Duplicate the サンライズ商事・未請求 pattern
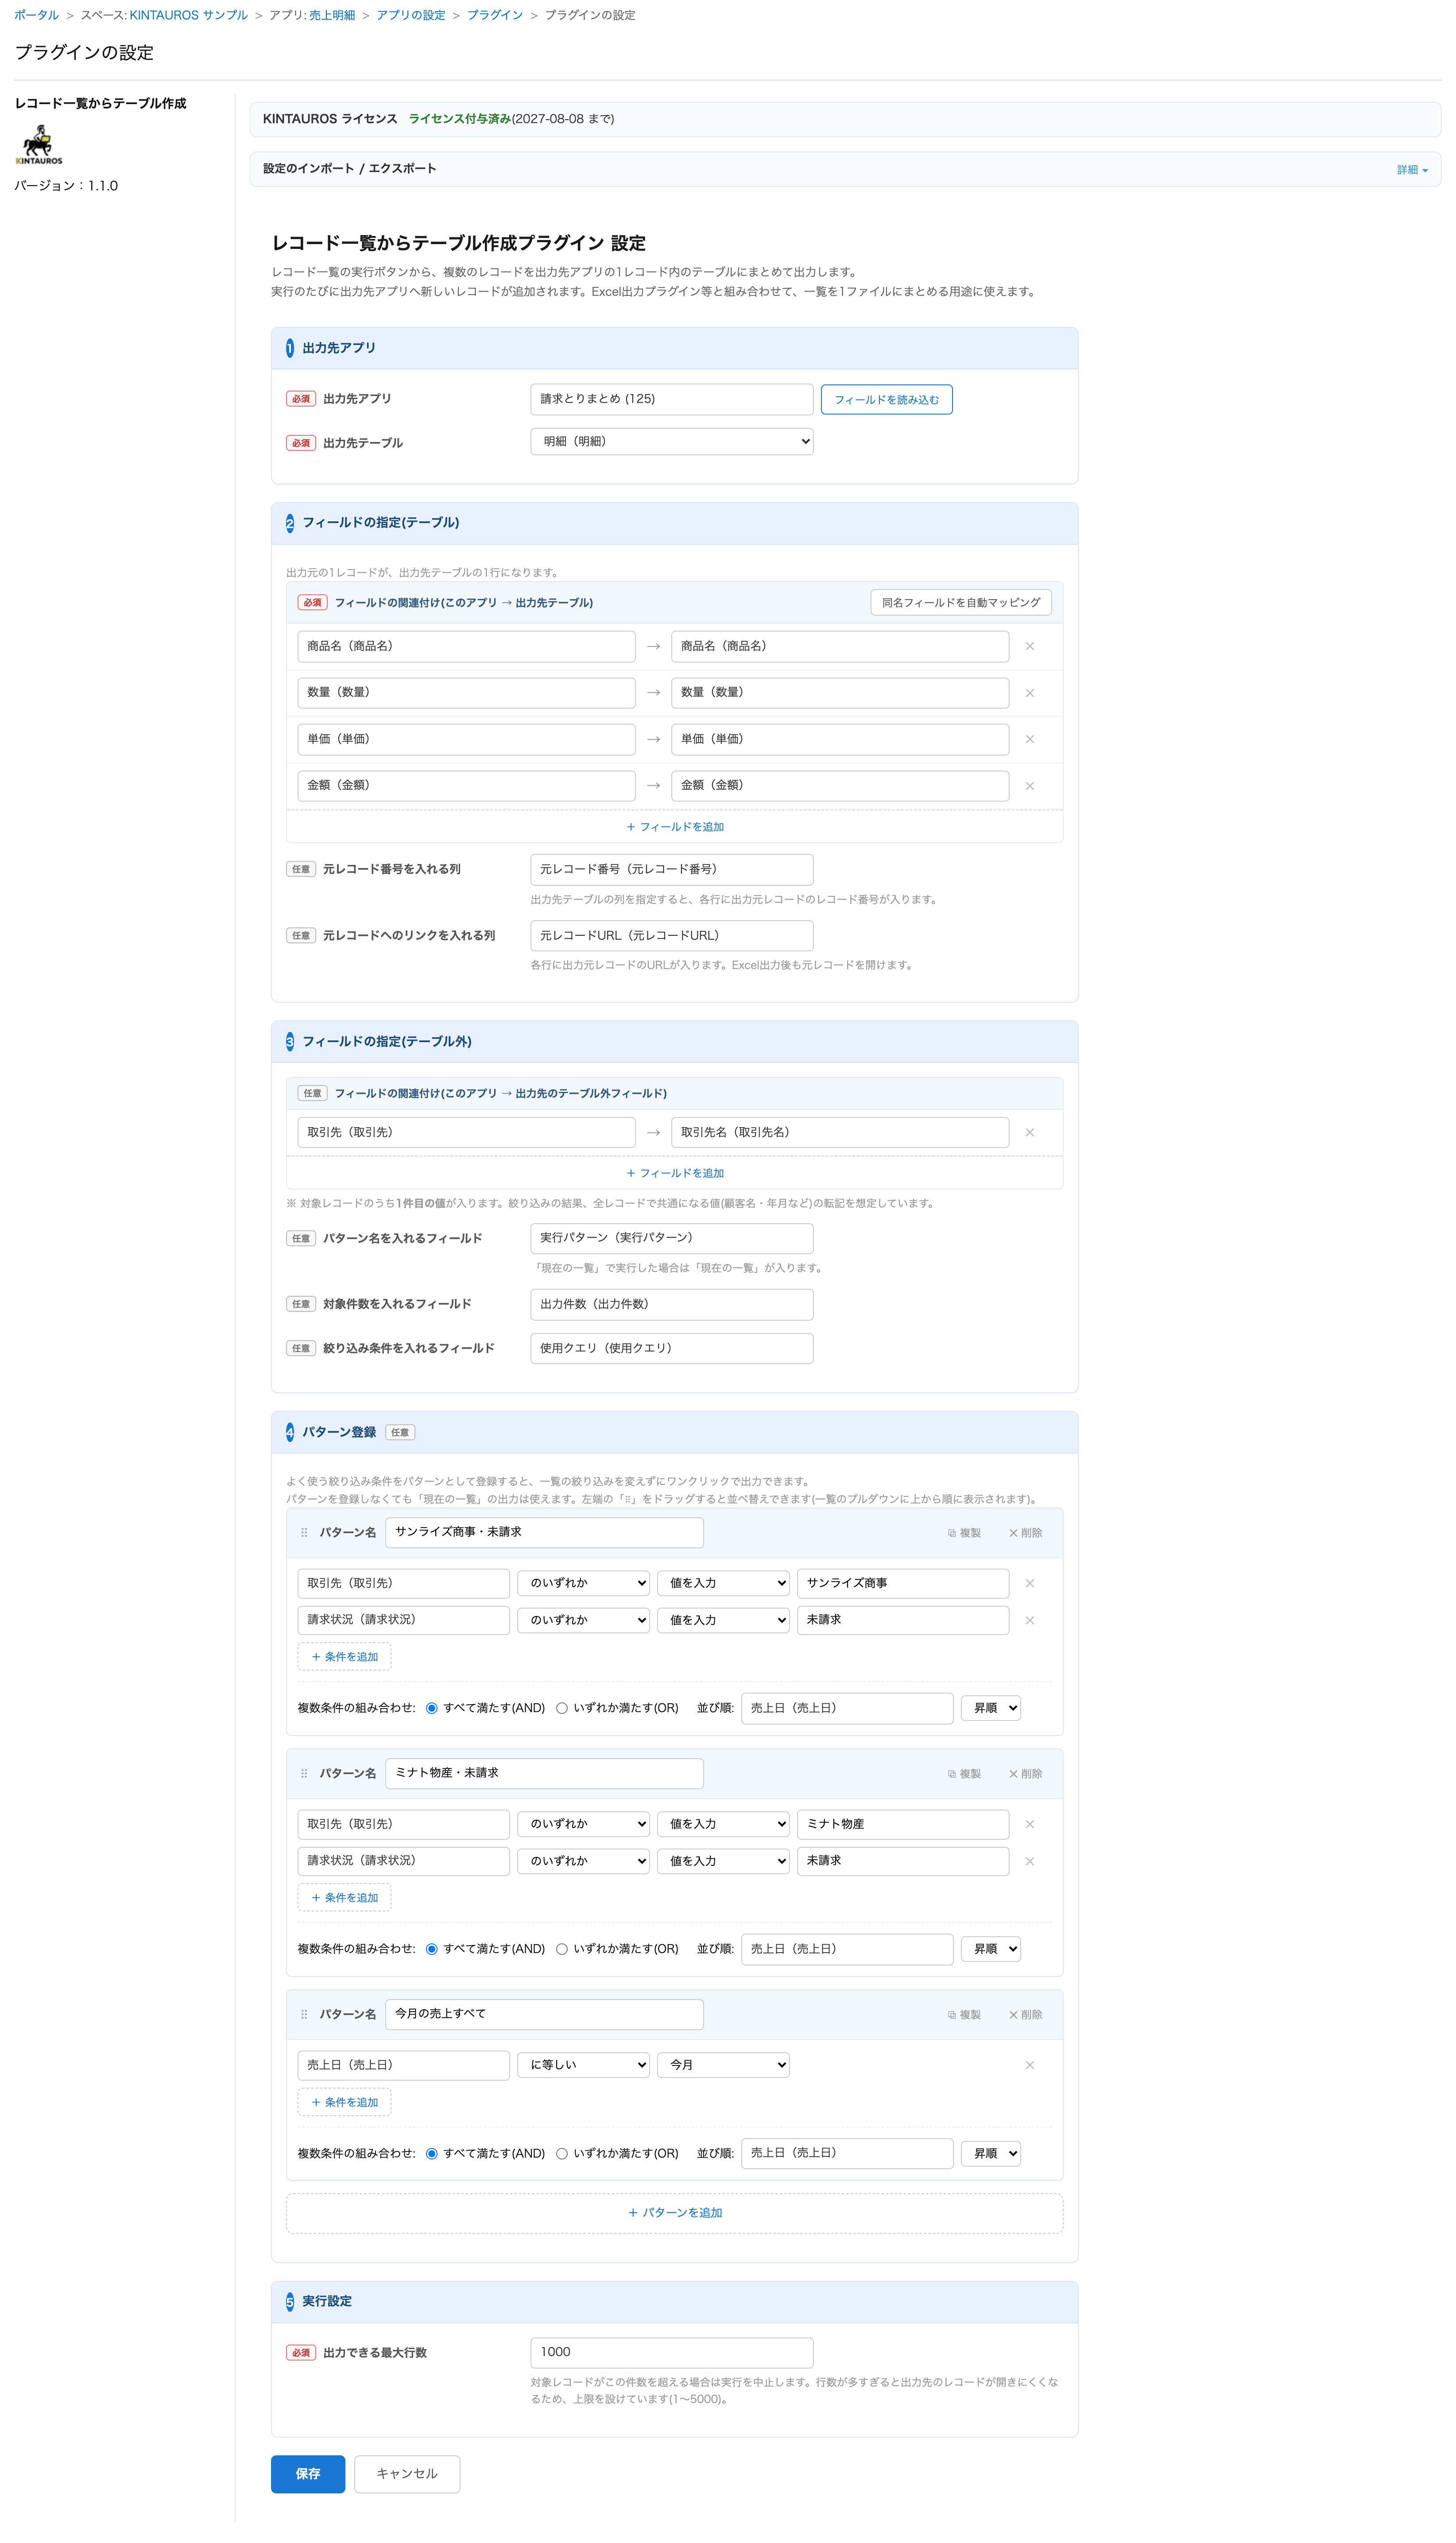Viewport: 1456px width, 2543px height. (964, 1533)
